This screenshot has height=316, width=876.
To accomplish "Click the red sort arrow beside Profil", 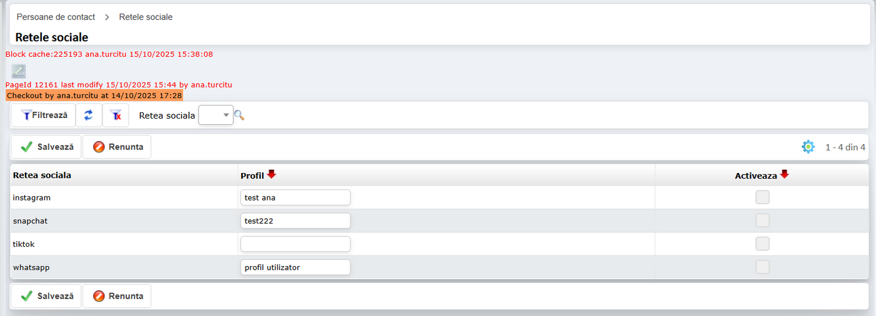I will point(272,175).
